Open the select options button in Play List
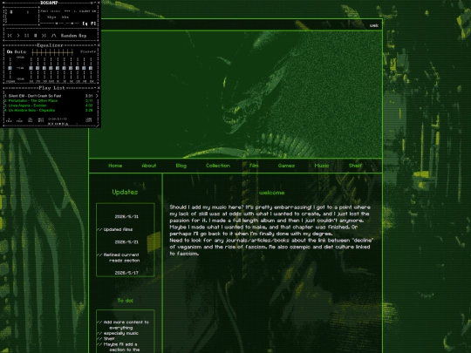Screen dimensions: 471x353 click(x=30, y=119)
